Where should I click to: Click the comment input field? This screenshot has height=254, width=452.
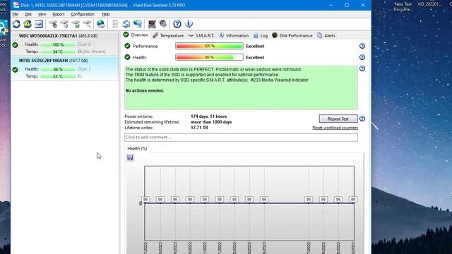pyautogui.click(x=241, y=138)
